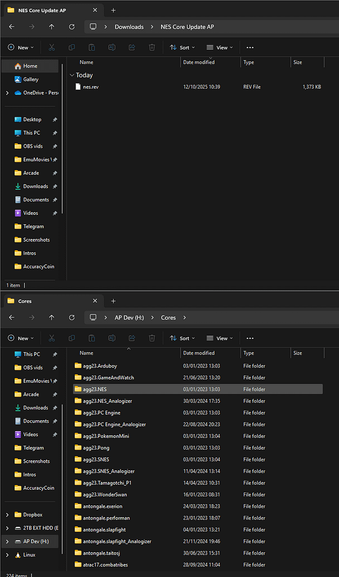
Task: Click the new tab plus icon beside the Cores tab
Action: 113,301
